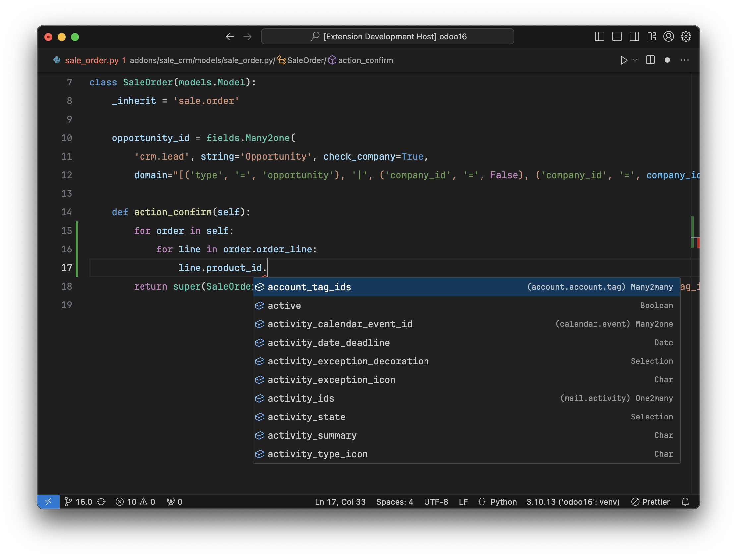
Task: Run Python file with play icon
Action: pos(624,60)
